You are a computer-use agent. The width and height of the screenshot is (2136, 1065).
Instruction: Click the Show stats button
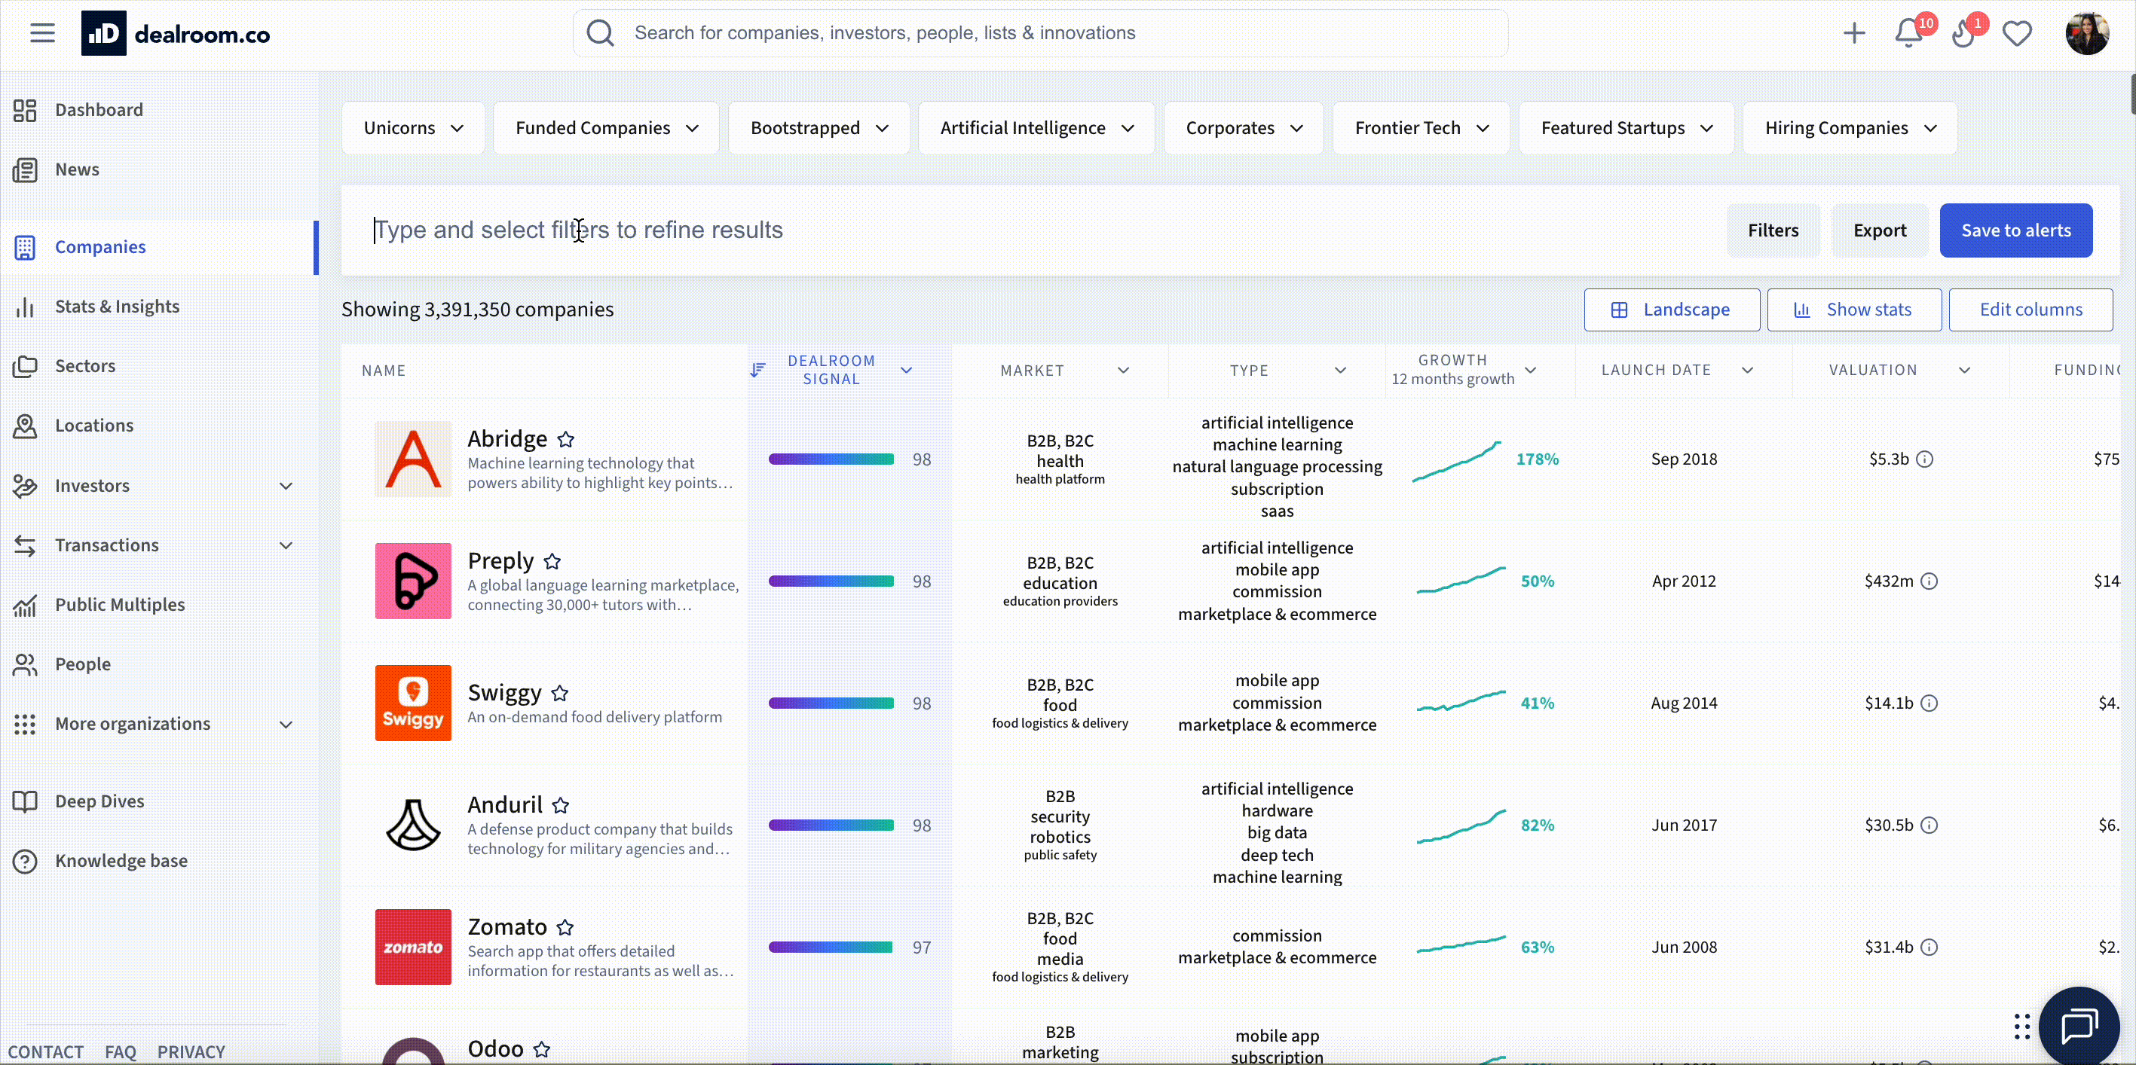click(x=1854, y=310)
